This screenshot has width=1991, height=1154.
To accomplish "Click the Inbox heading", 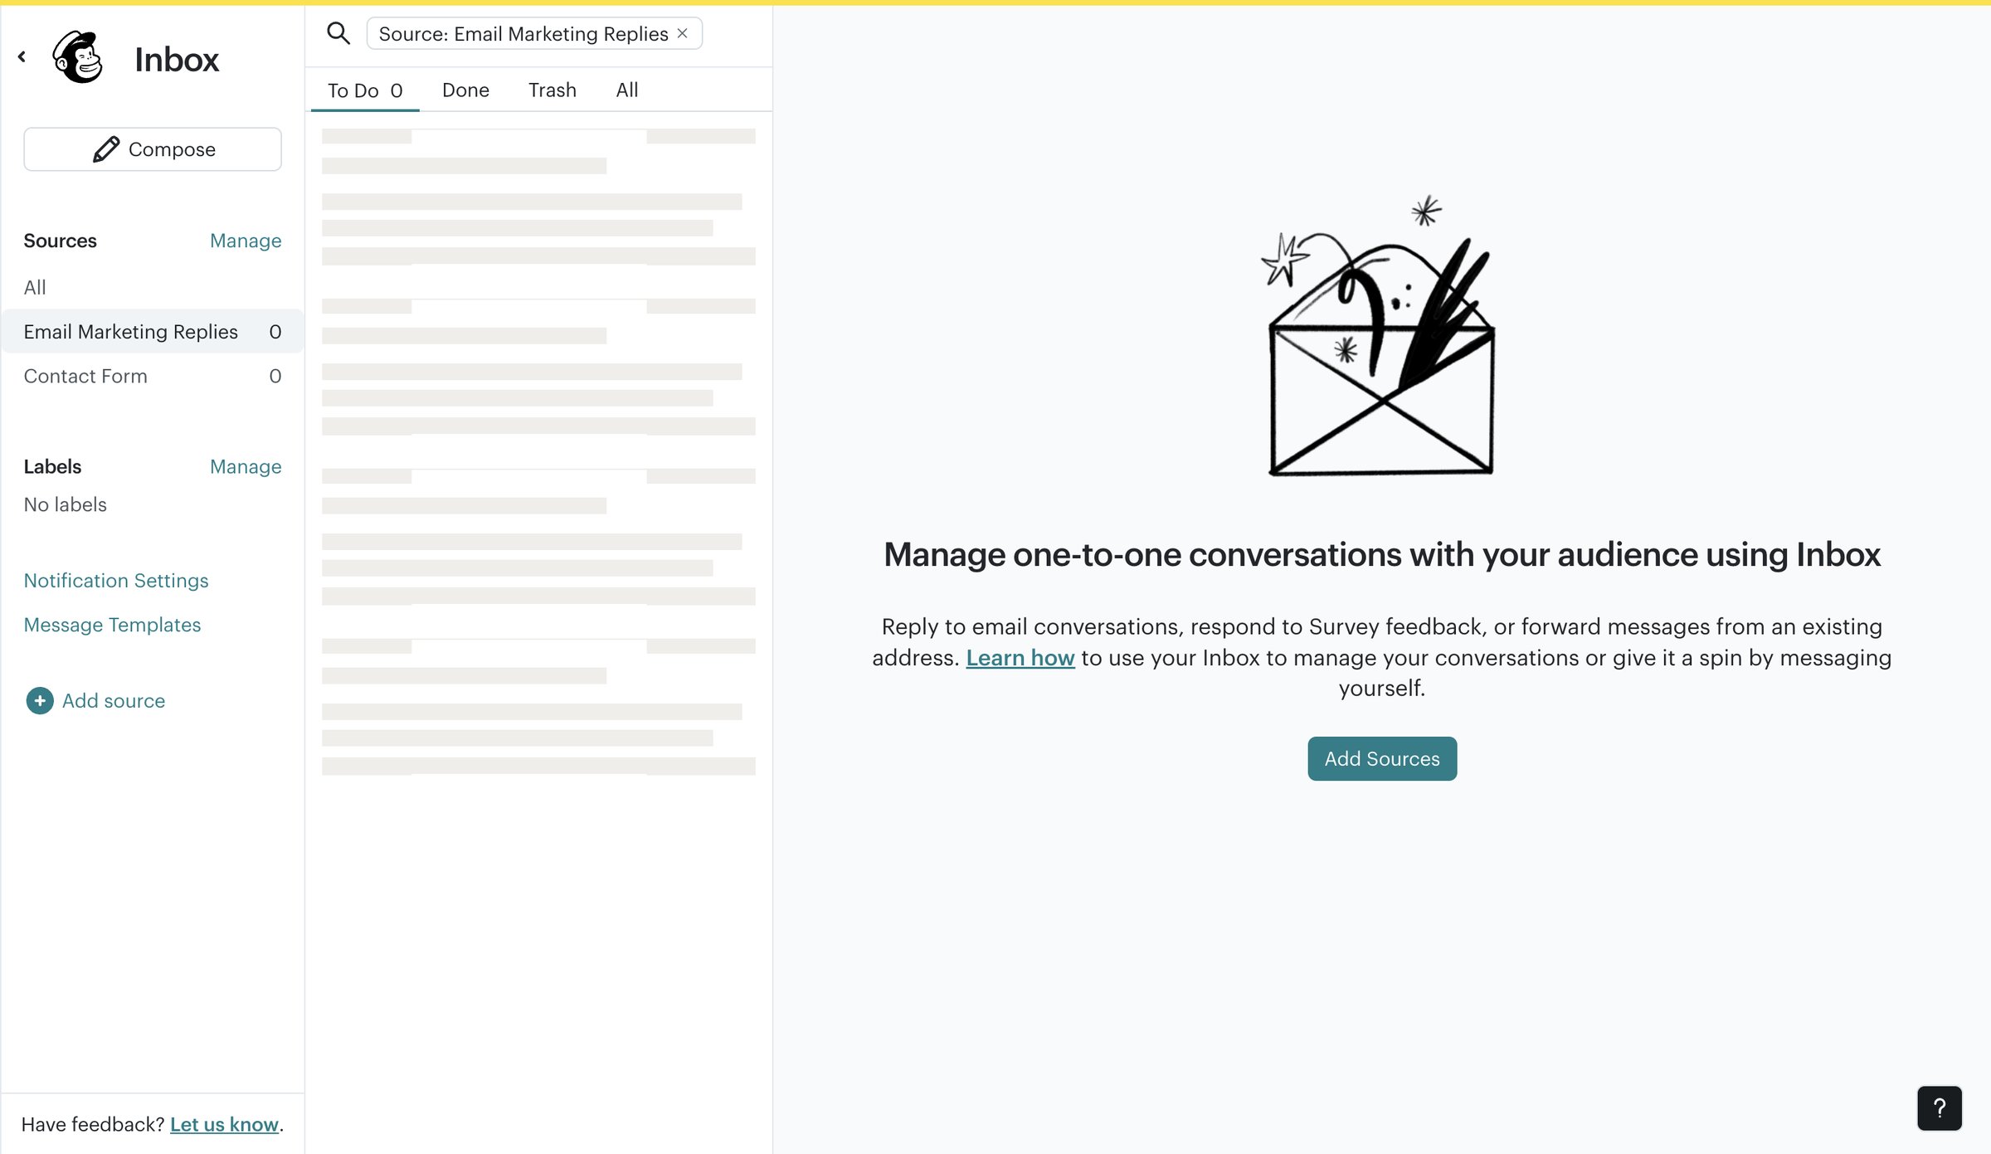I will pos(177,59).
